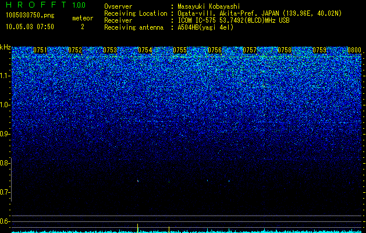Select the meteor count value 2
Image resolution: width=366 pixels, height=233 pixels.
[x=83, y=27]
